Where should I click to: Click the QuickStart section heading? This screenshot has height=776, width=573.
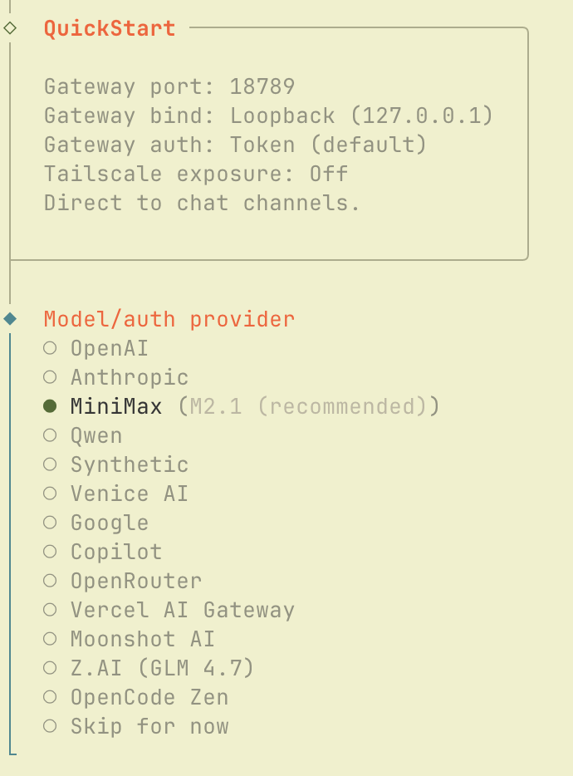pos(110,28)
